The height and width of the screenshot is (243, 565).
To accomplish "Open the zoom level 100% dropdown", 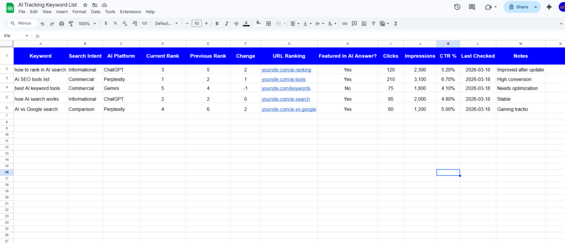I will click(87, 24).
